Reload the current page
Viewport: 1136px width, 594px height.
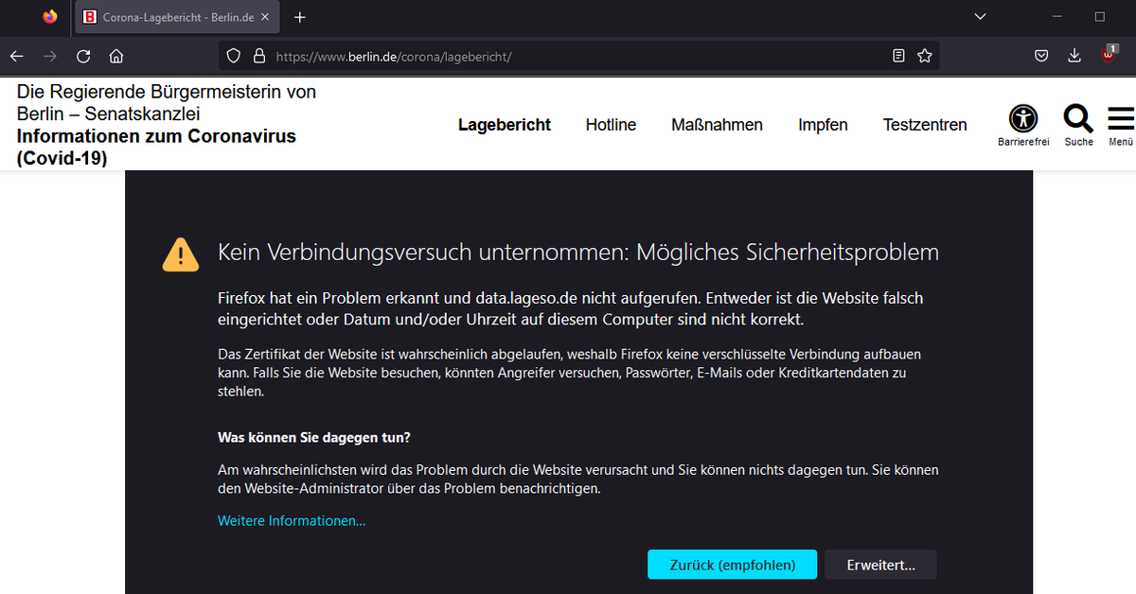pos(83,56)
